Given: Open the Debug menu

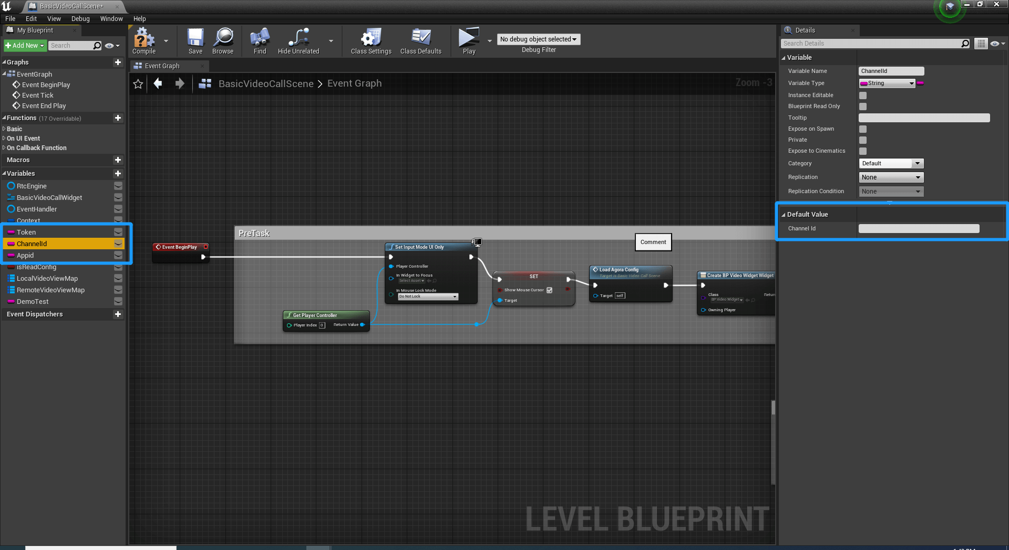Looking at the screenshot, I should pyautogui.click(x=80, y=19).
